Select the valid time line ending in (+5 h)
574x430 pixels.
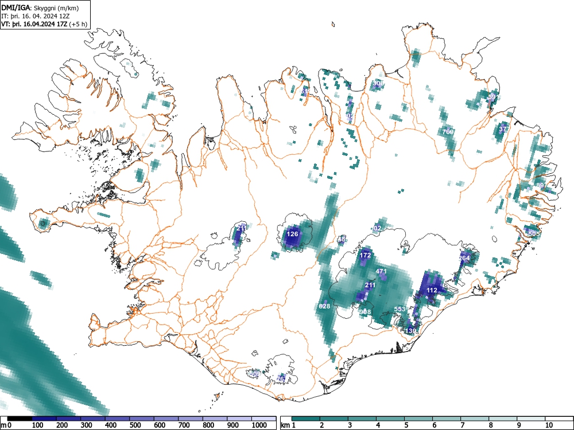tap(44, 24)
